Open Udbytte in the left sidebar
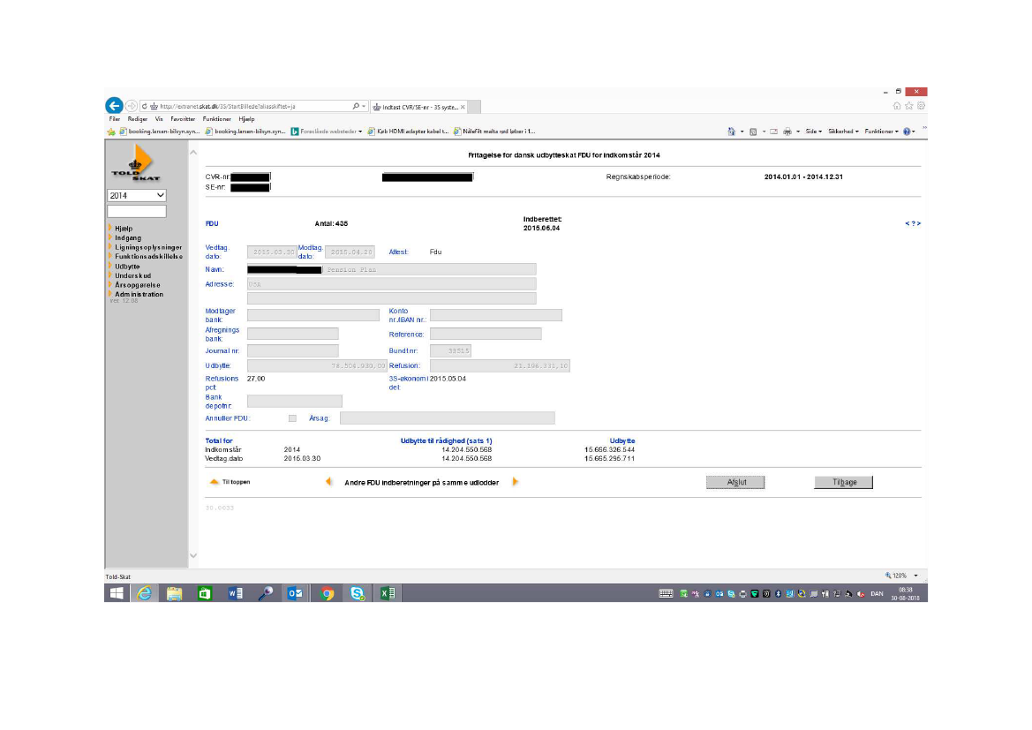Image resolution: width=1032 pixels, height=730 pixels. 127,267
